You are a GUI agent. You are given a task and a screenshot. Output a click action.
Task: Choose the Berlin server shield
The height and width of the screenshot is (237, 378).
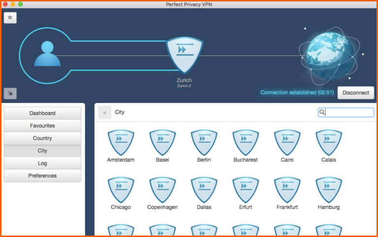[204, 142]
